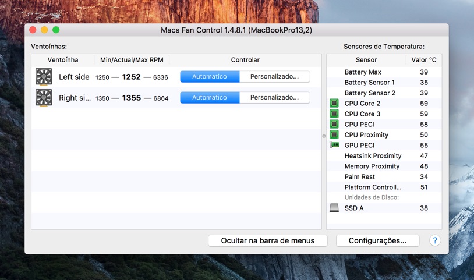474x280 pixels.
Task: Open help with the question mark button
Action: click(x=434, y=240)
